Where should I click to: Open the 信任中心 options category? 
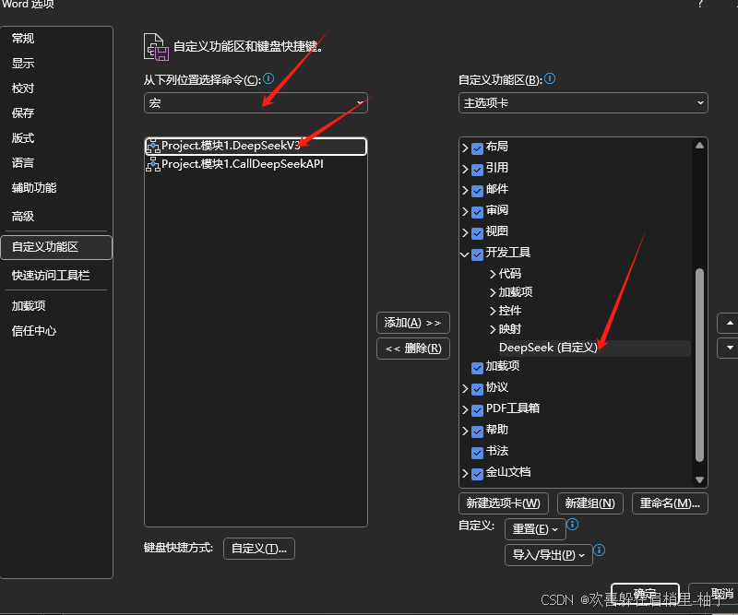(x=34, y=331)
